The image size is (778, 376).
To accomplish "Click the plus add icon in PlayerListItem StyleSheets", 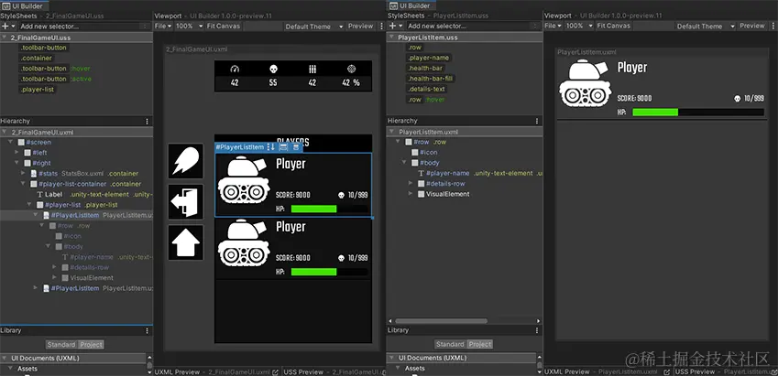I will (394, 27).
